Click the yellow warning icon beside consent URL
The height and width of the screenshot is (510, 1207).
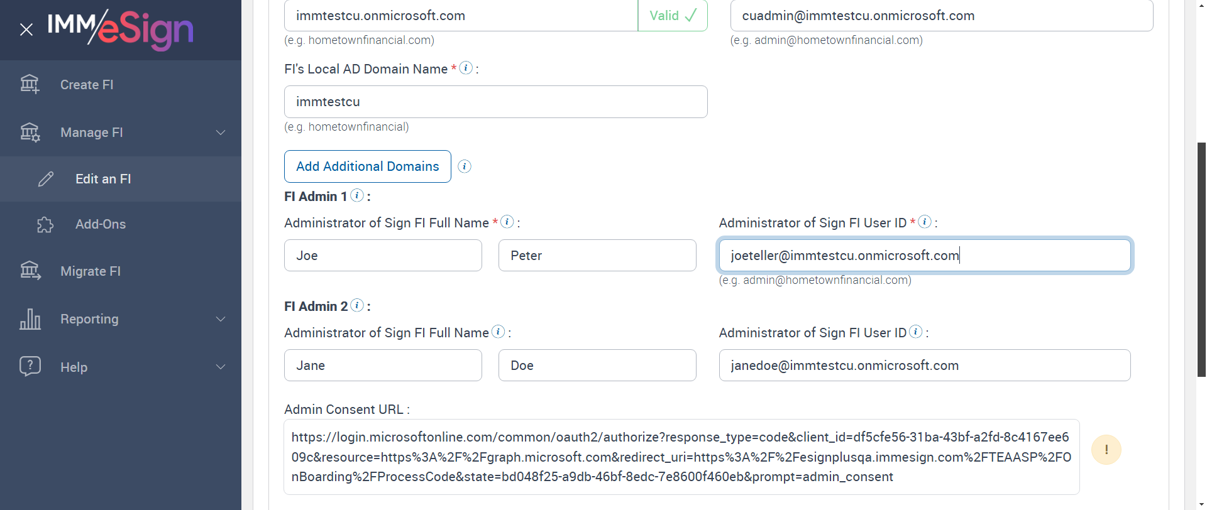pos(1106,450)
